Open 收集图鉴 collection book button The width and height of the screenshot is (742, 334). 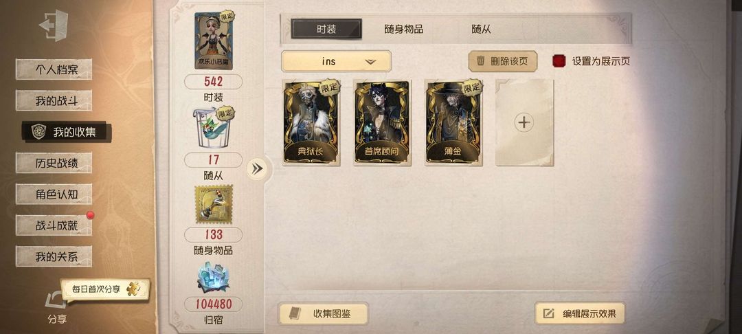point(323,313)
